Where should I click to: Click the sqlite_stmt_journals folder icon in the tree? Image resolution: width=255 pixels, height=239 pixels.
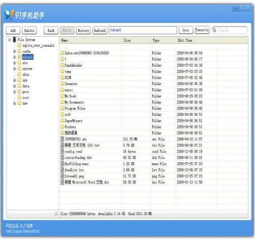[x=19, y=45]
